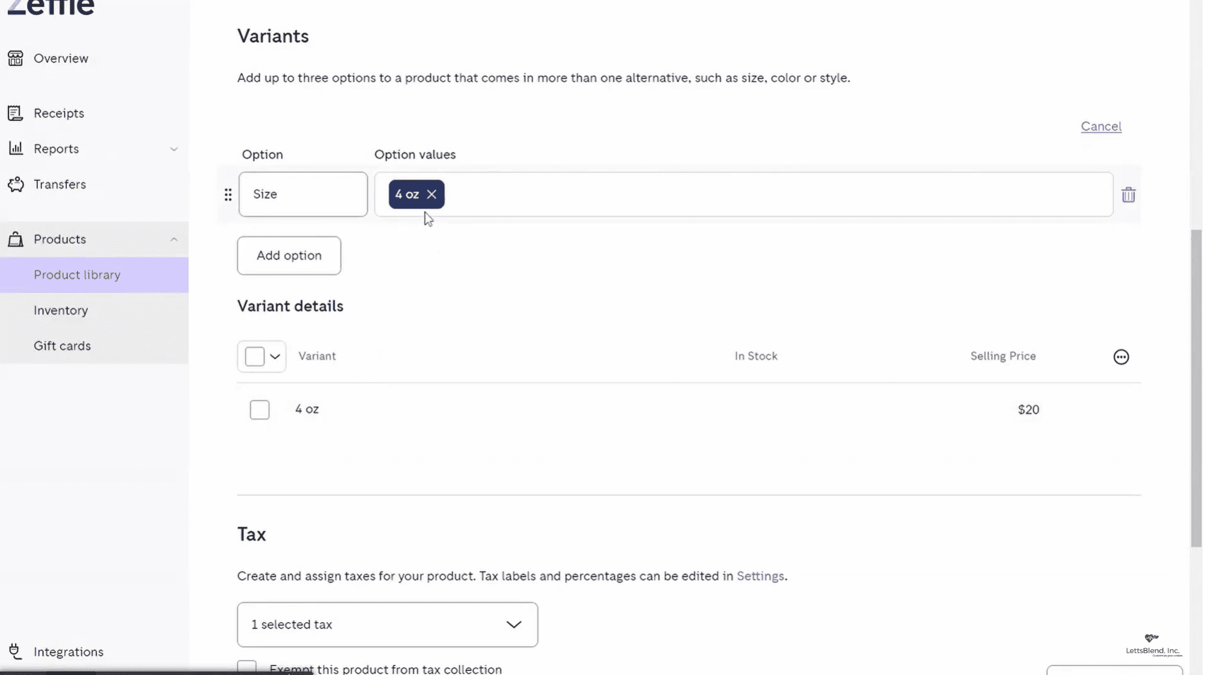Viewport: 1208px width, 675px height.
Task: Click the Reports bar chart icon
Action: click(x=16, y=148)
